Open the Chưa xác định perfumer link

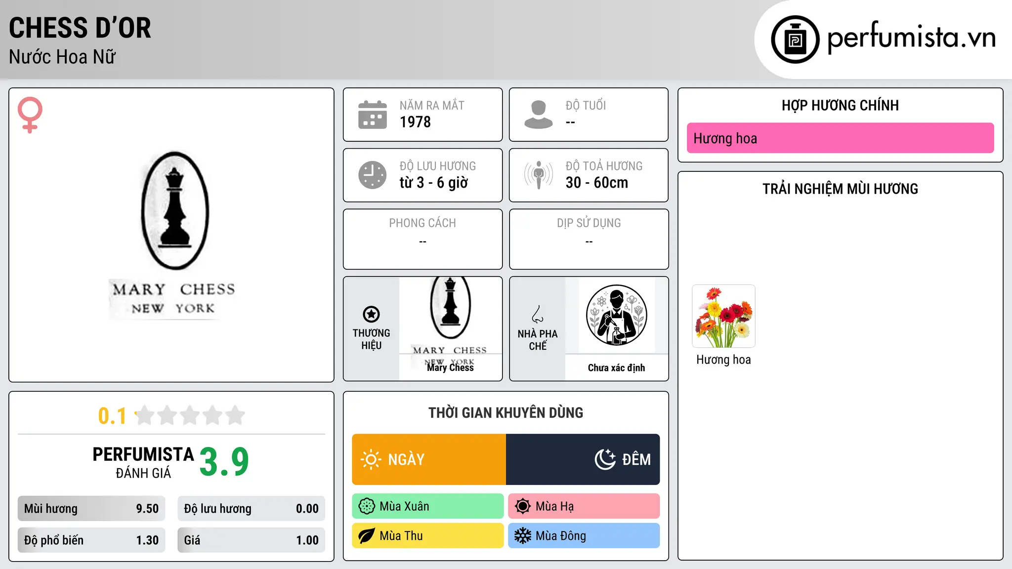tap(616, 367)
